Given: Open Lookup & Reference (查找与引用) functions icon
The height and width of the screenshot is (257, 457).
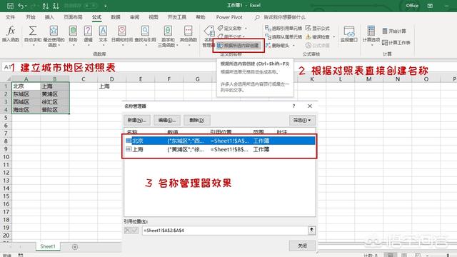Looking at the screenshot, I should coord(145,31).
